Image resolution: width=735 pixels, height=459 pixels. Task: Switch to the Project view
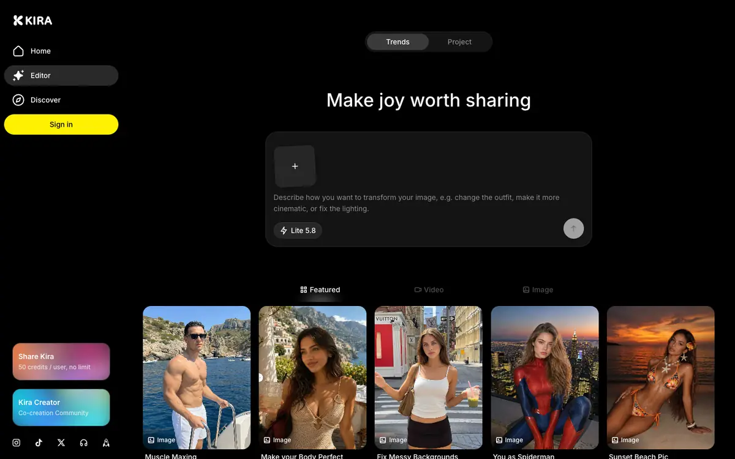(x=459, y=42)
